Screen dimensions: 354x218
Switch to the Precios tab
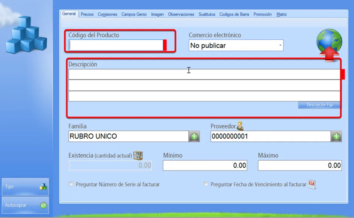click(x=87, y=14)
